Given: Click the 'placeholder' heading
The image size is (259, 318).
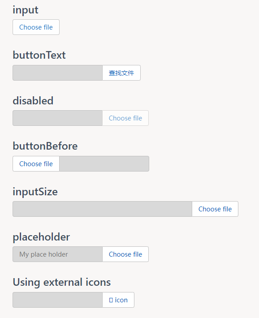Looking at the screenshot, I should coord(41,237).
